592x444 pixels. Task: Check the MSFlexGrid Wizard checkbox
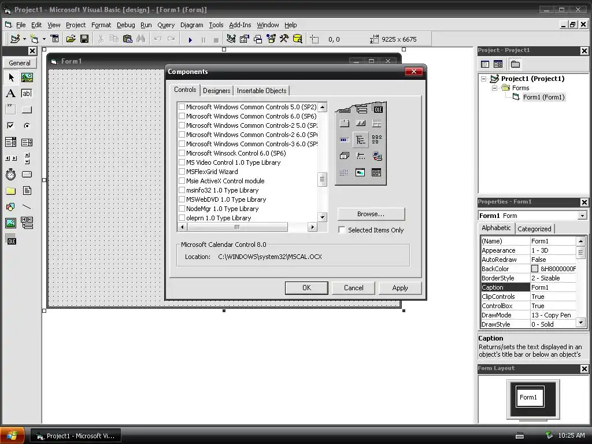point(182,172)
